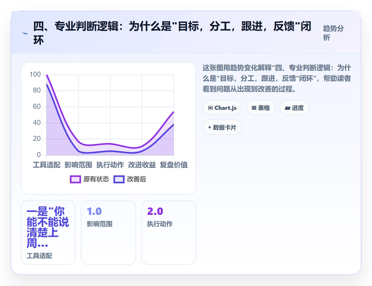
Task: Open the Chart.js chip
Action: pos(222,108)
